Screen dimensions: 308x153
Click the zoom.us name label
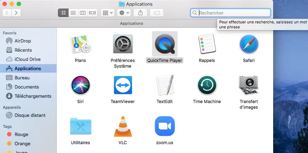click(x=164, y=143)
